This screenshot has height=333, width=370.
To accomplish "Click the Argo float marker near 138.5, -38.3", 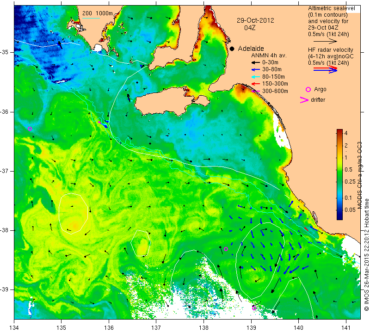I will [226, 249].
